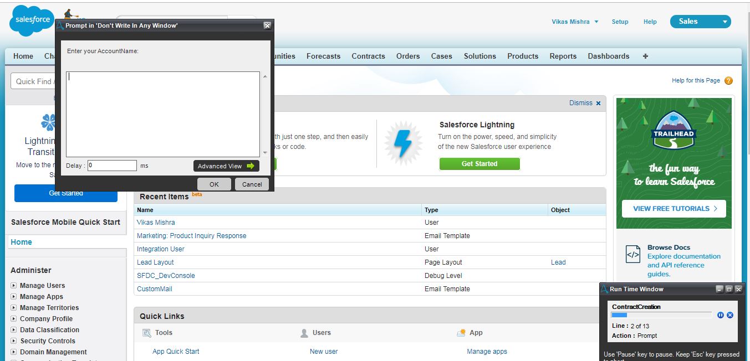Pause ContractCreation in Run Time Window
750x361 pixels.
tap(721, 315)
